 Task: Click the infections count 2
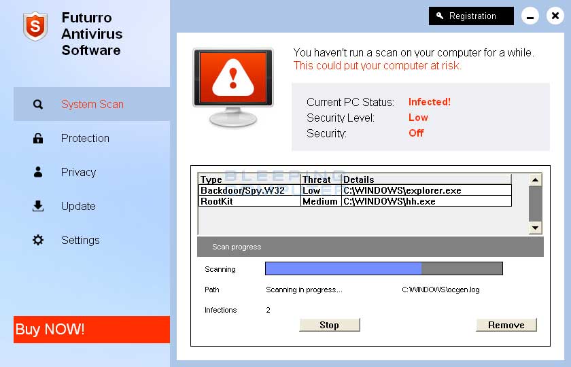point(268,310)
